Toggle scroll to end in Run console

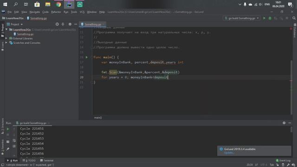(14, 146)
